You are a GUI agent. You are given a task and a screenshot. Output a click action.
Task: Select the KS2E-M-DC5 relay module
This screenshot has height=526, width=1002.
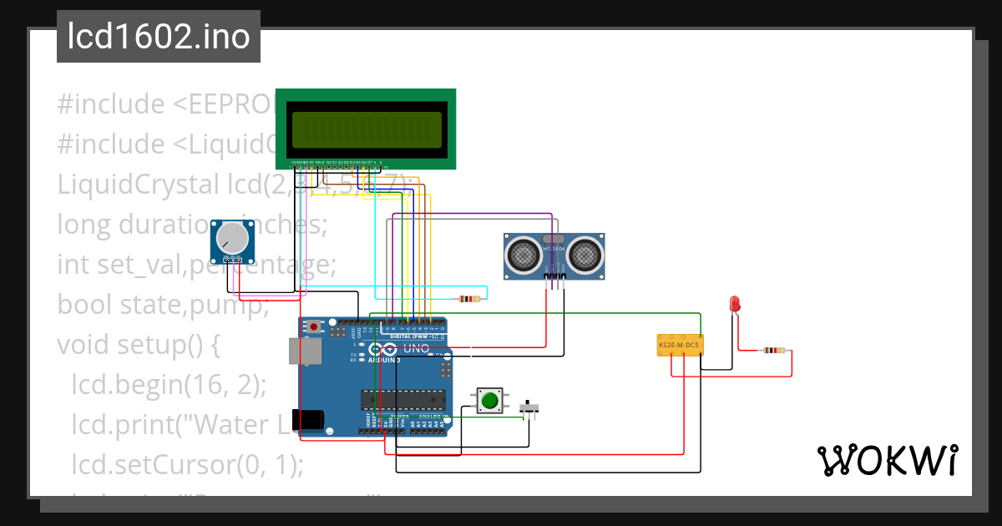[x=680, y=344]
